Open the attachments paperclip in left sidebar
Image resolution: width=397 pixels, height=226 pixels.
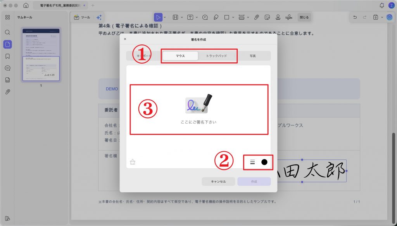point(8,92)
